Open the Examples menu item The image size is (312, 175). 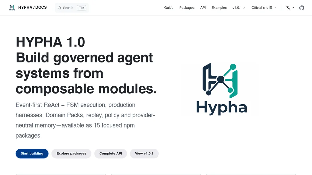pyautogui.click(x=219, y=8)
